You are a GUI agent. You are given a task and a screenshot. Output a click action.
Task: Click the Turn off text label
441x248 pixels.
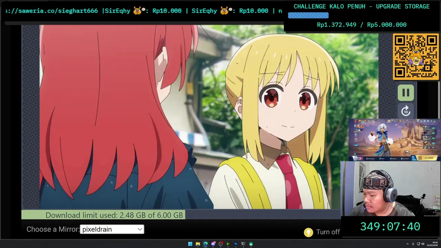coord(328,232)
